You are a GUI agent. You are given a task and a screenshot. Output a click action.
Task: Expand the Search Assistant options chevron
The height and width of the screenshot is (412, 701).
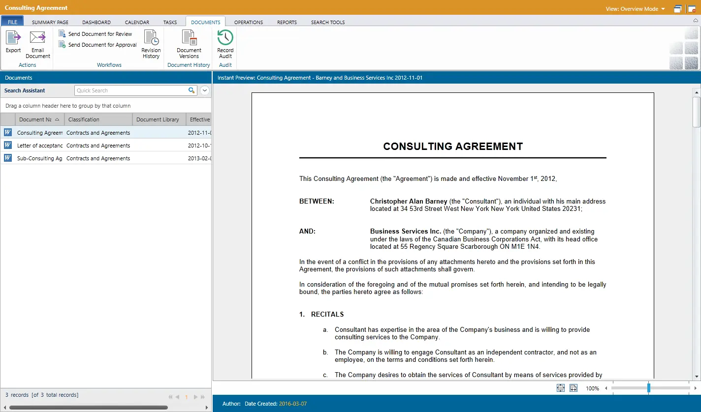(205, 90)
